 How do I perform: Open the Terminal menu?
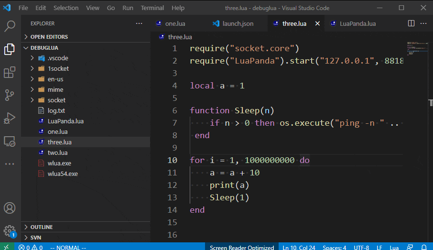click(x=152, y=8)
